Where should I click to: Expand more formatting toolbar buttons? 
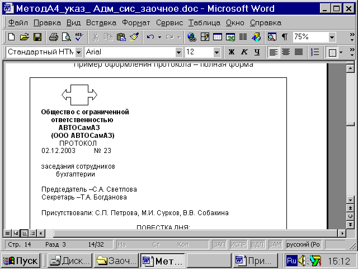(x=352, y=52)
